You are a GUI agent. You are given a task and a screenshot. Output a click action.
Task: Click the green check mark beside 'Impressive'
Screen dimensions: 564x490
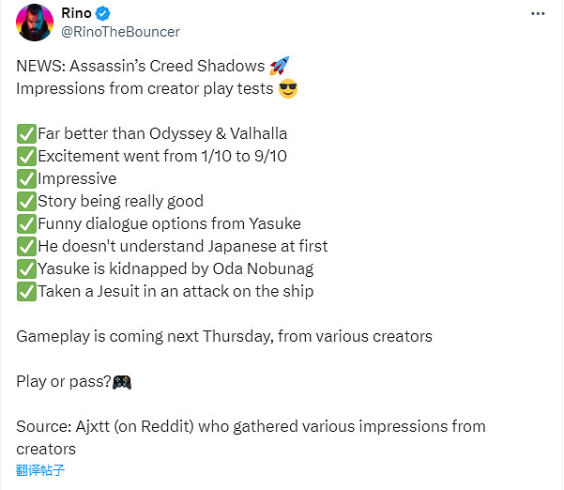coord(26,178)
